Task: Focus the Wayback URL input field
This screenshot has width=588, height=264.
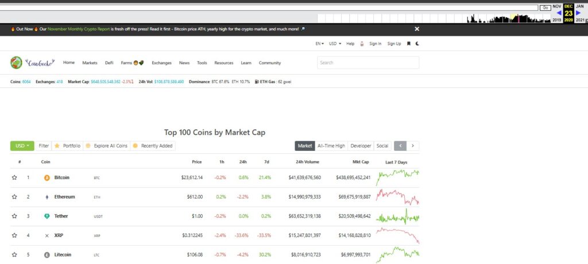Action: (x=269, y=7)
